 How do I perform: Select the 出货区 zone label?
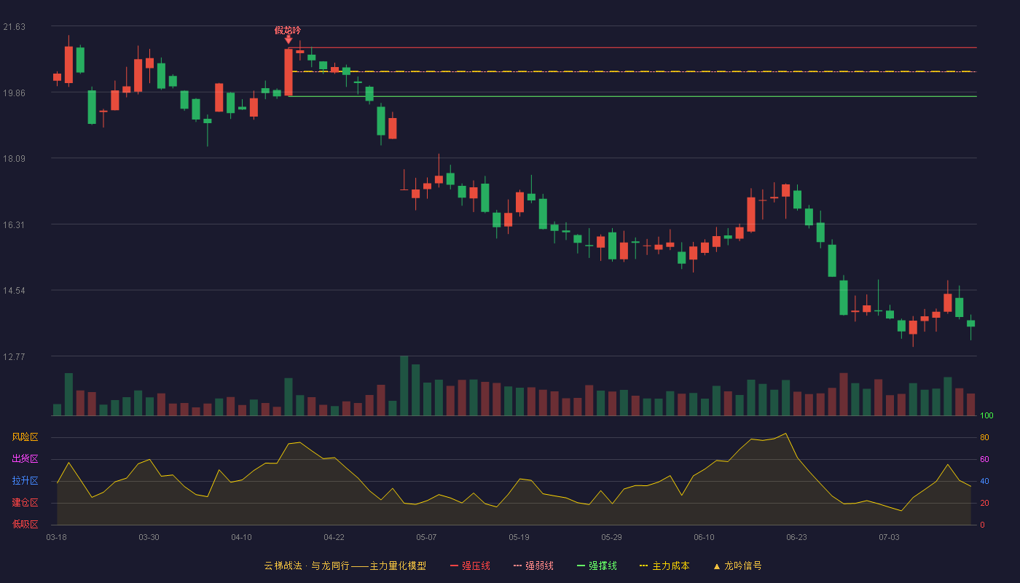click(x=25, y=459)
